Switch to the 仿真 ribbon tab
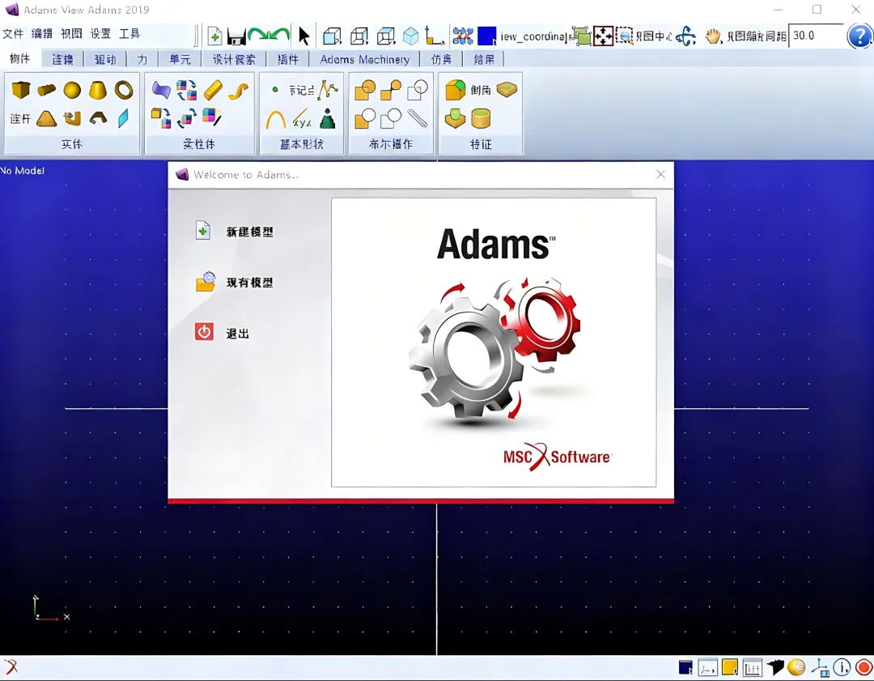This screenshot has width=874, height=681. coord(441,59)
